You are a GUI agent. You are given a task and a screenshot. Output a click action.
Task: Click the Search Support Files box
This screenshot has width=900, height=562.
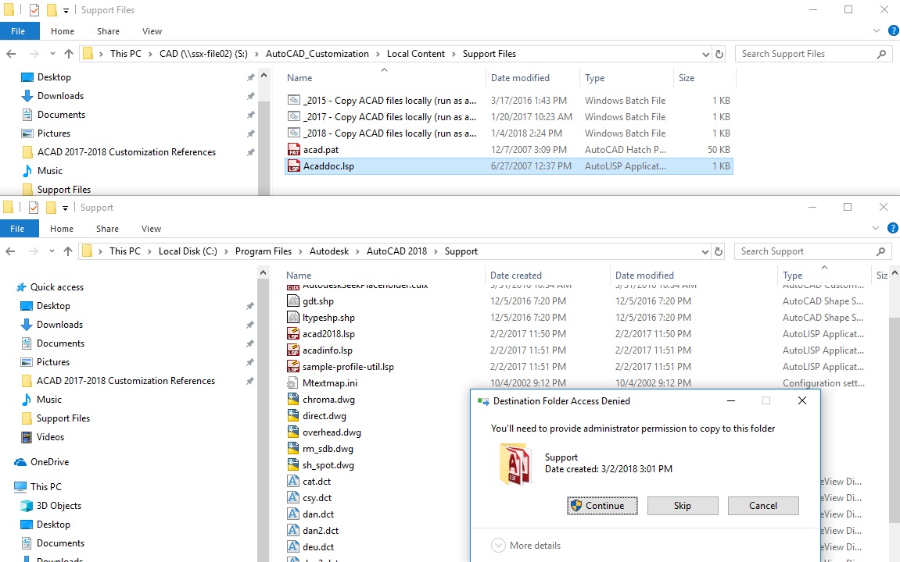[813, 53]
